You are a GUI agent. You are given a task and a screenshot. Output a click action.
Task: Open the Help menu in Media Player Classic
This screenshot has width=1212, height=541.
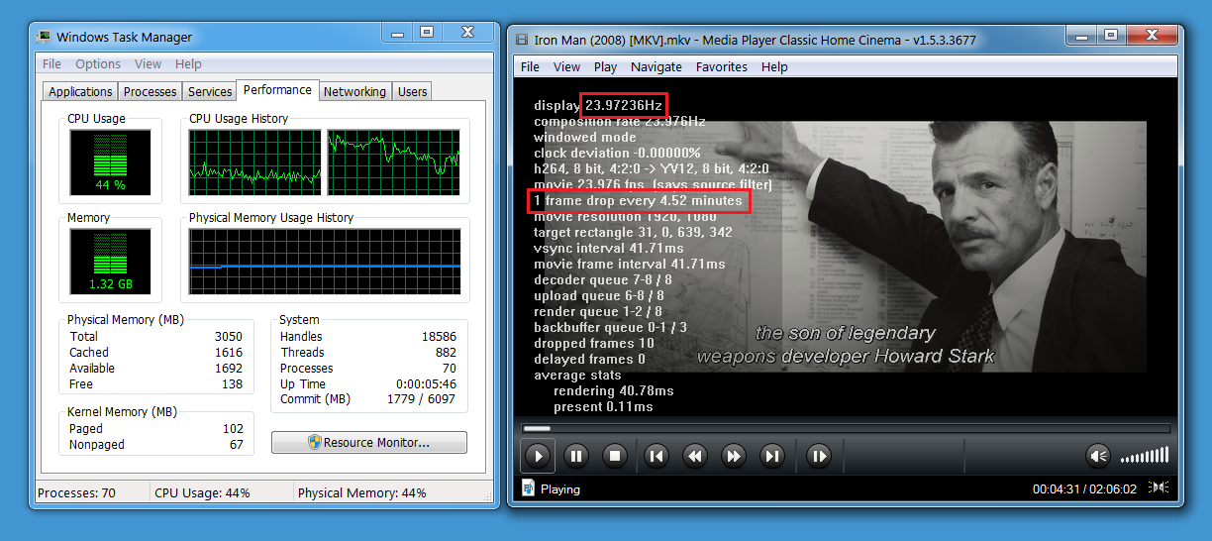[774, 66]
